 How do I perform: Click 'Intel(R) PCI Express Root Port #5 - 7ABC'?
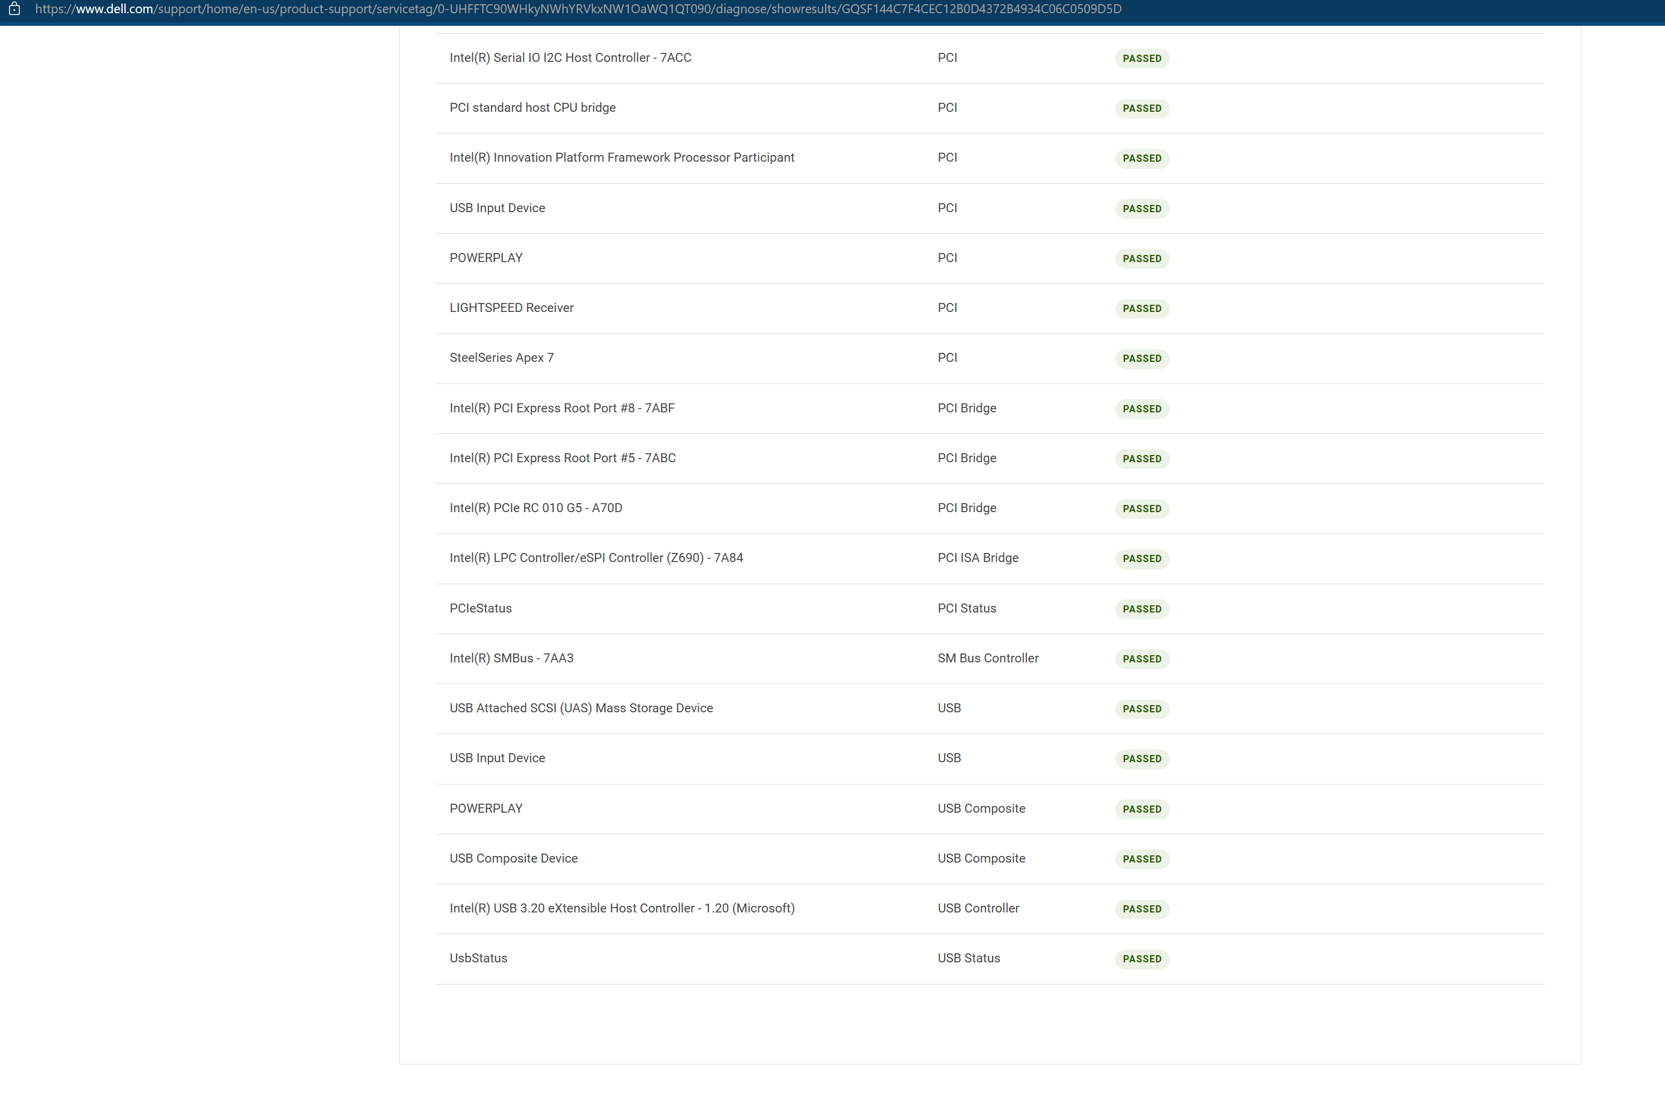[x=562, y=458]
